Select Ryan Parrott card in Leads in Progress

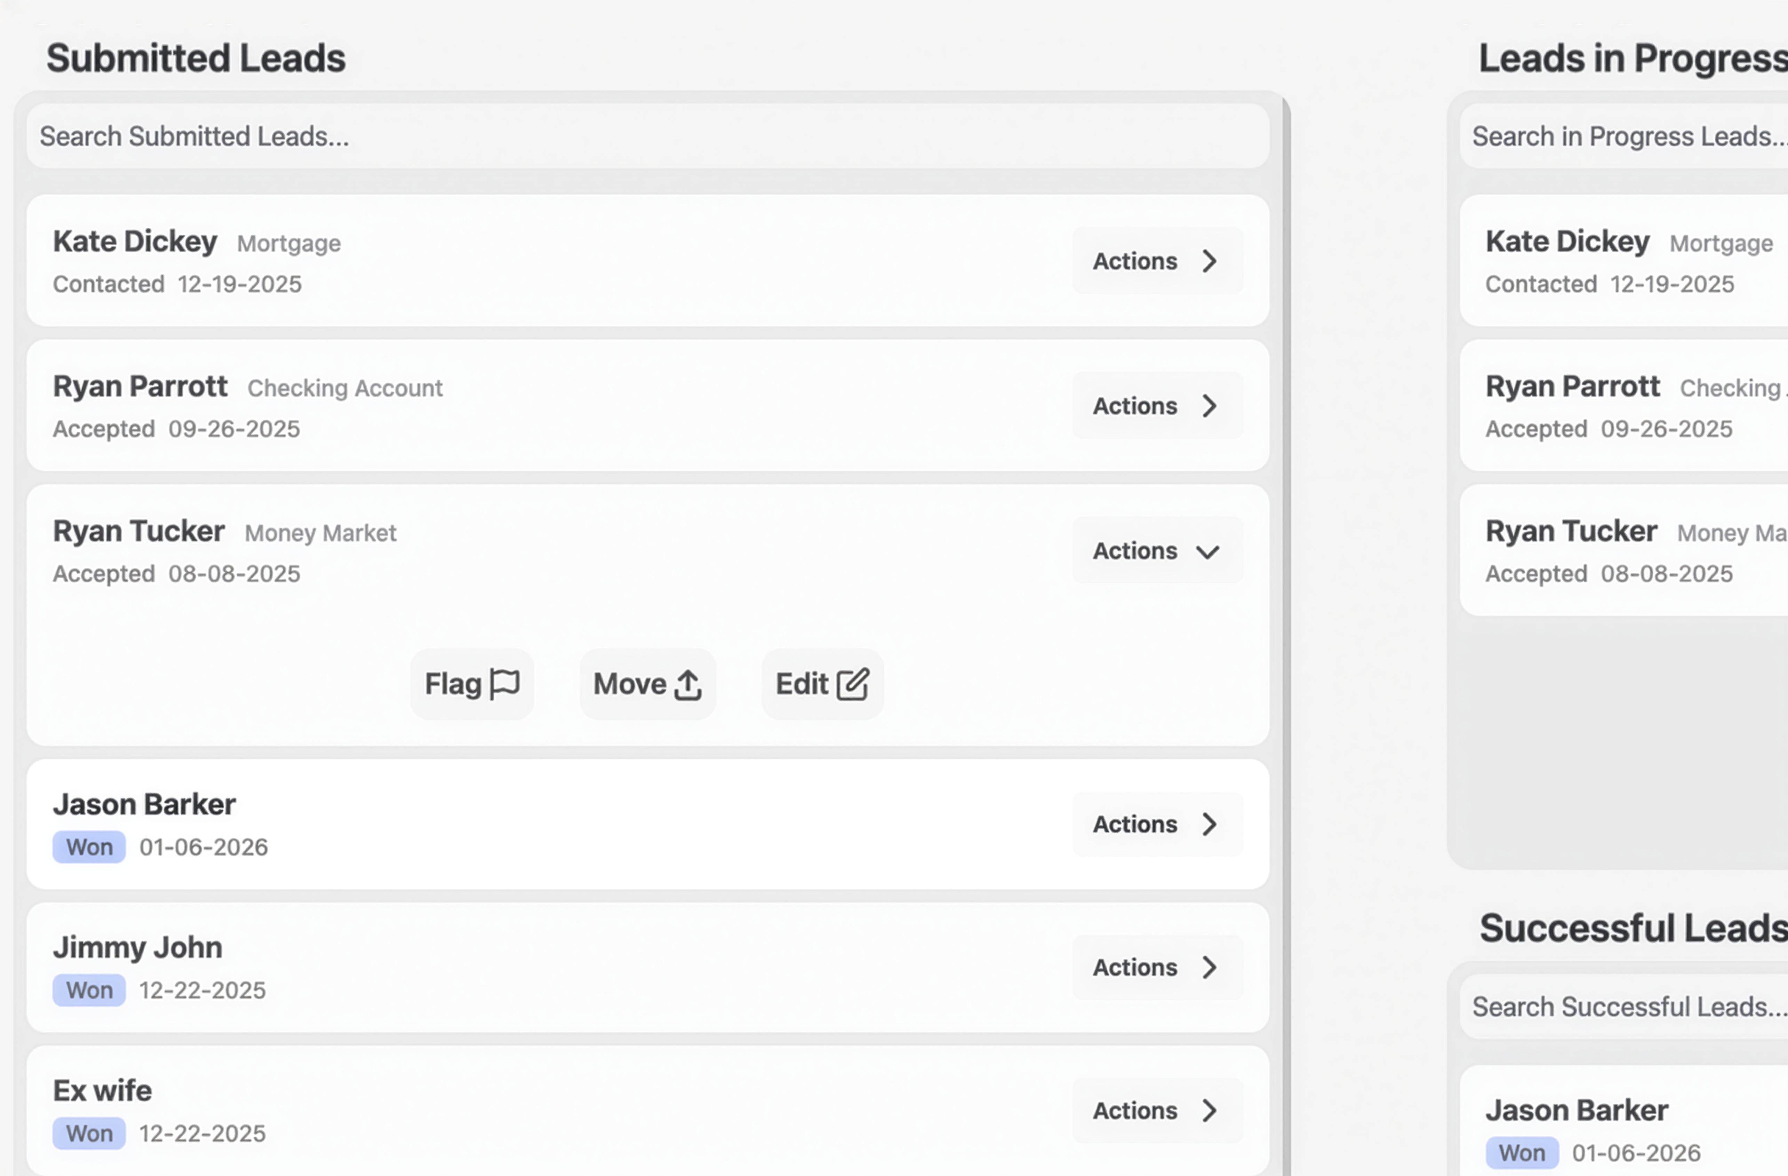1623,406
